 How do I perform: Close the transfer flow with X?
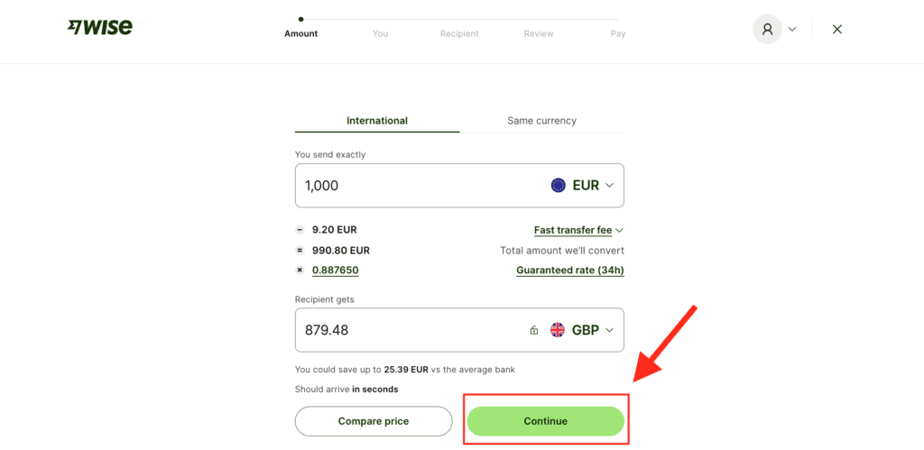837,29
